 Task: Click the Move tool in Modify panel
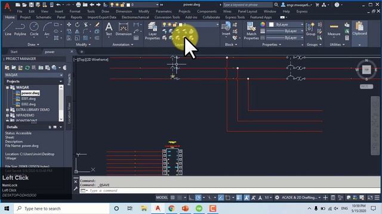(69, 24)
